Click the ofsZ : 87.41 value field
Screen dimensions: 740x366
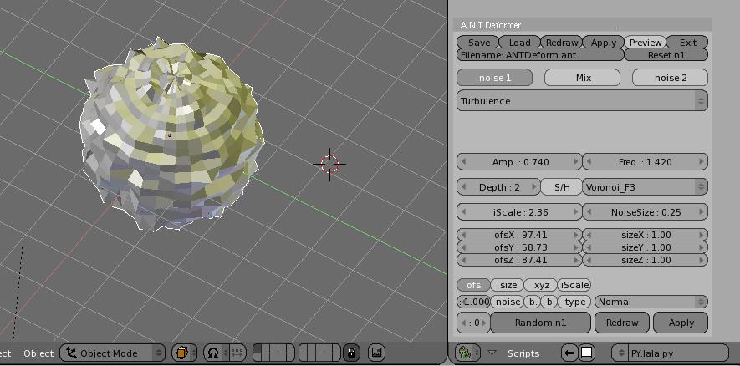[519, 260]
